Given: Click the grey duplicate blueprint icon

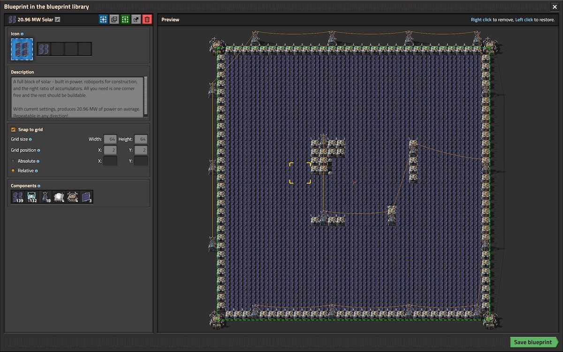Looking at the screenshot, I should pyautogui.click(x=114, y=19).
